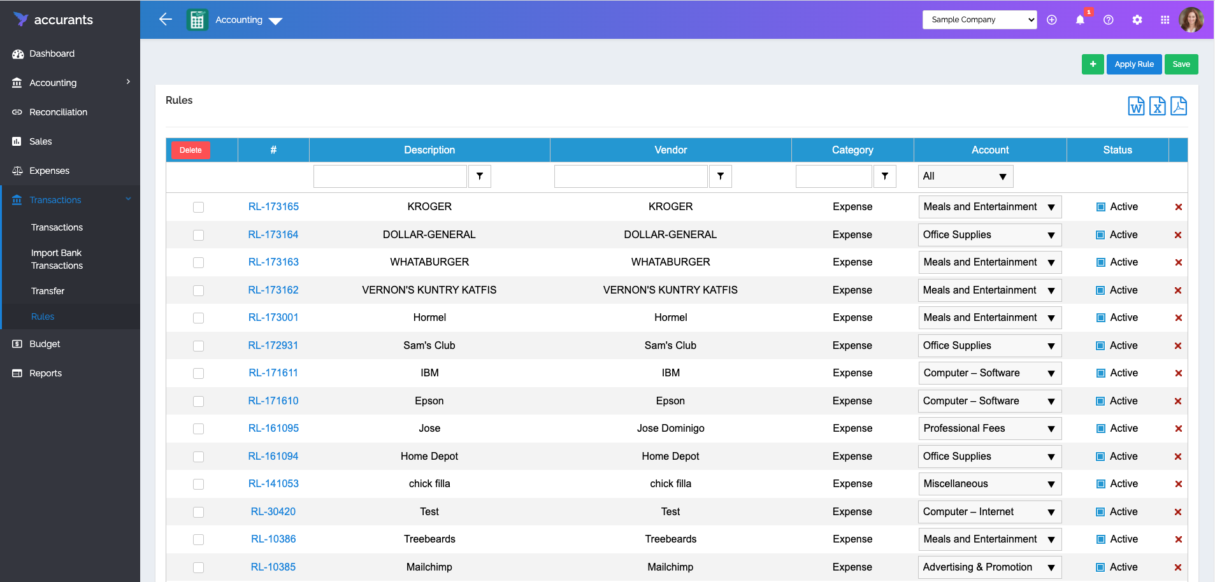
Task: Navigate to Import Bank Transactions
Action: click(x=57, y=259)
